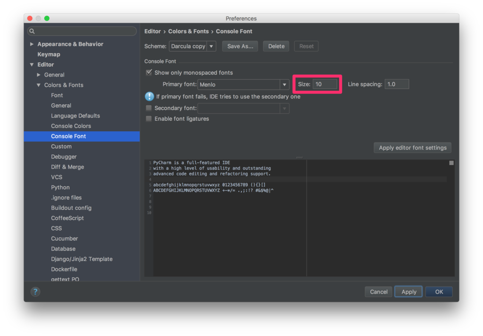Open the Primary font dropdown arrow
The height and width of the screenshot is (336, 483).
284,84
